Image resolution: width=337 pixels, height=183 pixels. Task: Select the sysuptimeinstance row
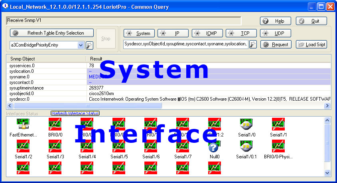[169, 88]
